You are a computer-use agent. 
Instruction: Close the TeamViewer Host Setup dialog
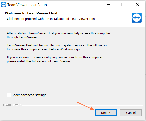tap(138, 5)
